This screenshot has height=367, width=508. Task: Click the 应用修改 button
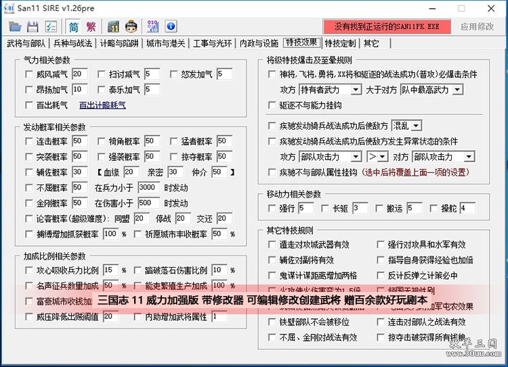[x=478, y=26]
